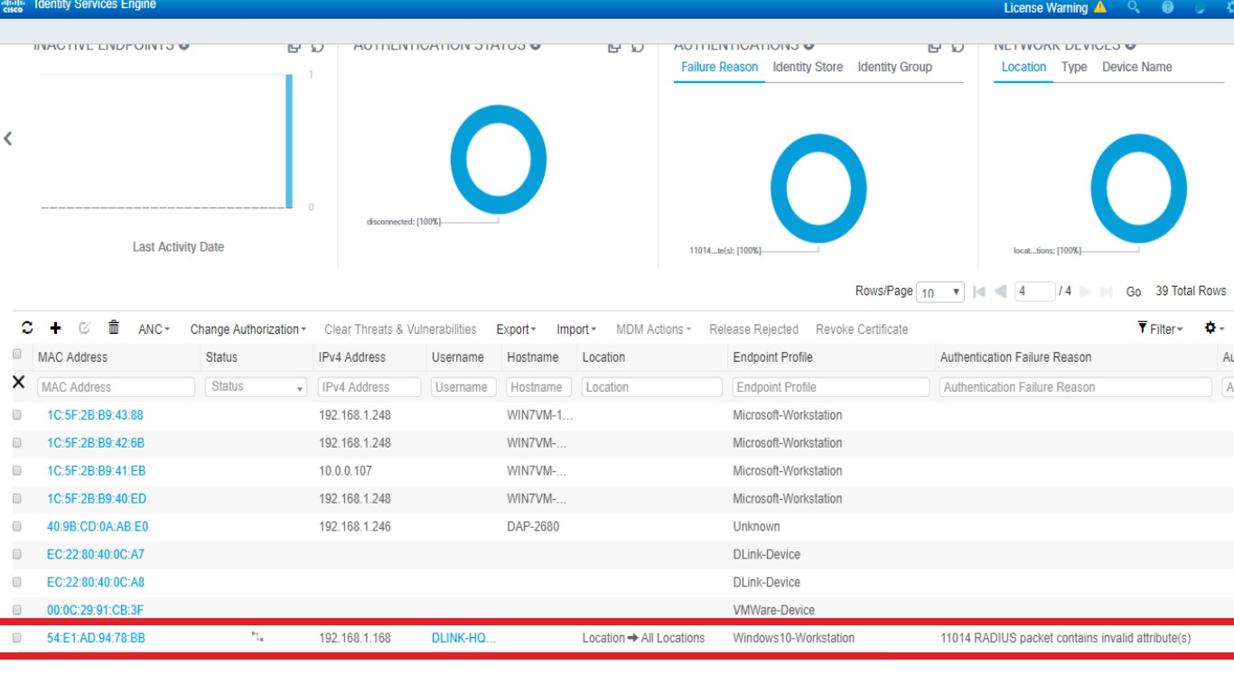The height and width of the screenshot is (693, 1234).
Task: Click the Failure Reason donut chart
Action: [818, 189]
